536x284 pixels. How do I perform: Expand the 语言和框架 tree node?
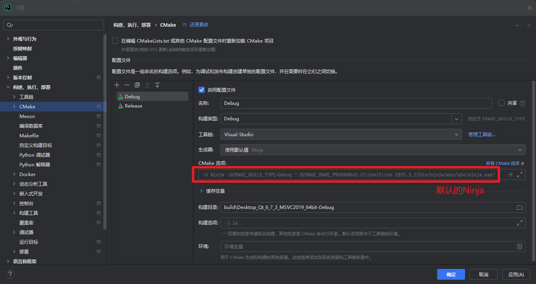(x=8, y=262)
